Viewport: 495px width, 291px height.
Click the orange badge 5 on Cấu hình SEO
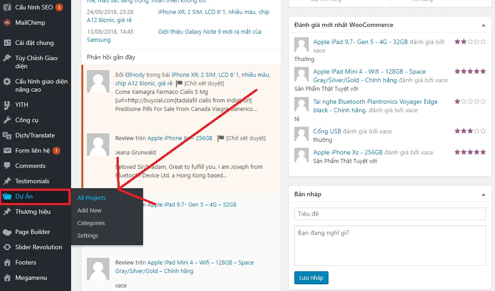(59, 7)
